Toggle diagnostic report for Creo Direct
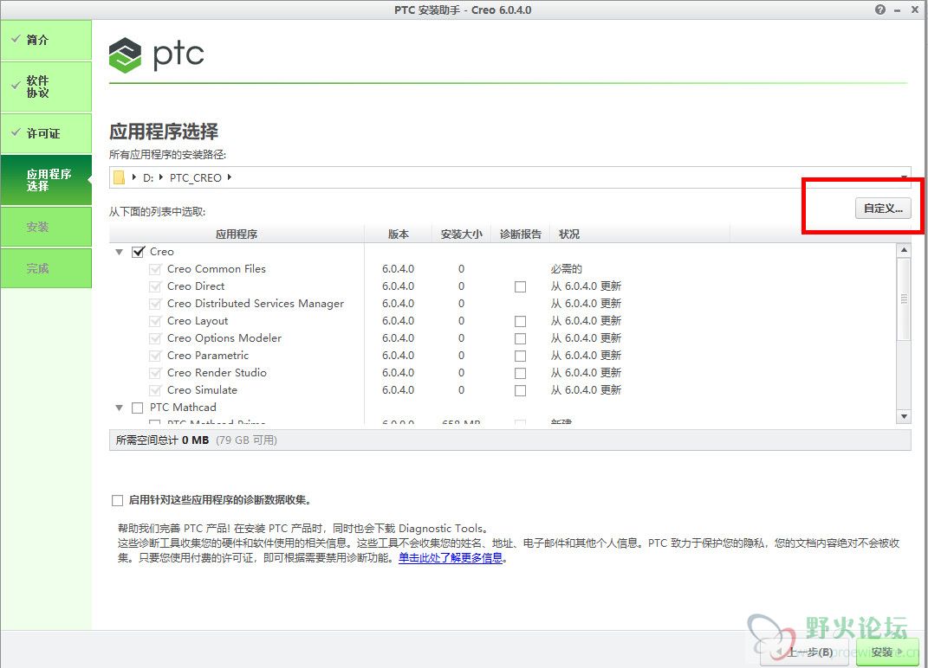 [x=520, y=286]
